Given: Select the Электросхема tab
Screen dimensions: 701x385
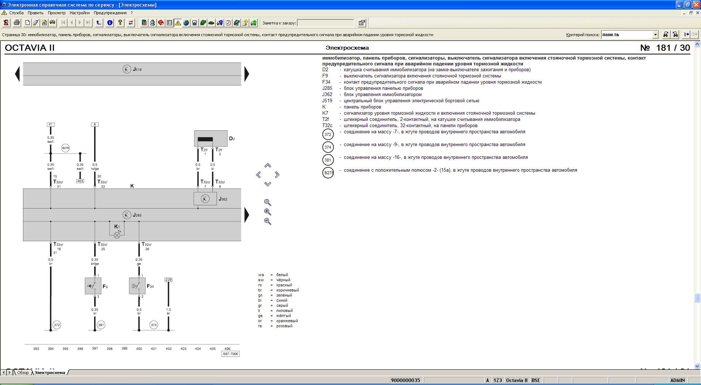Looking at the screenshot, I should 50,373.
